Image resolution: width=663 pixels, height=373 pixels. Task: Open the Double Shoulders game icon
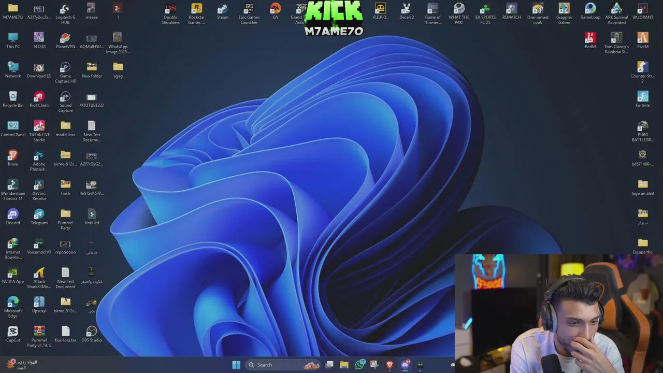(x=170, y=14)
